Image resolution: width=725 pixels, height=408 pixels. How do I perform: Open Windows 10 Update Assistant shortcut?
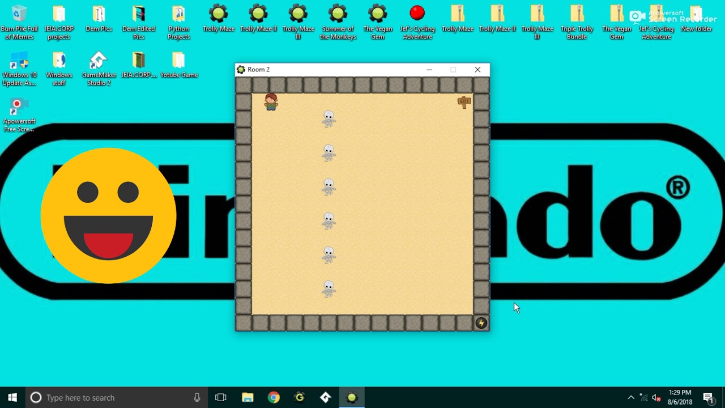point(19,70)
